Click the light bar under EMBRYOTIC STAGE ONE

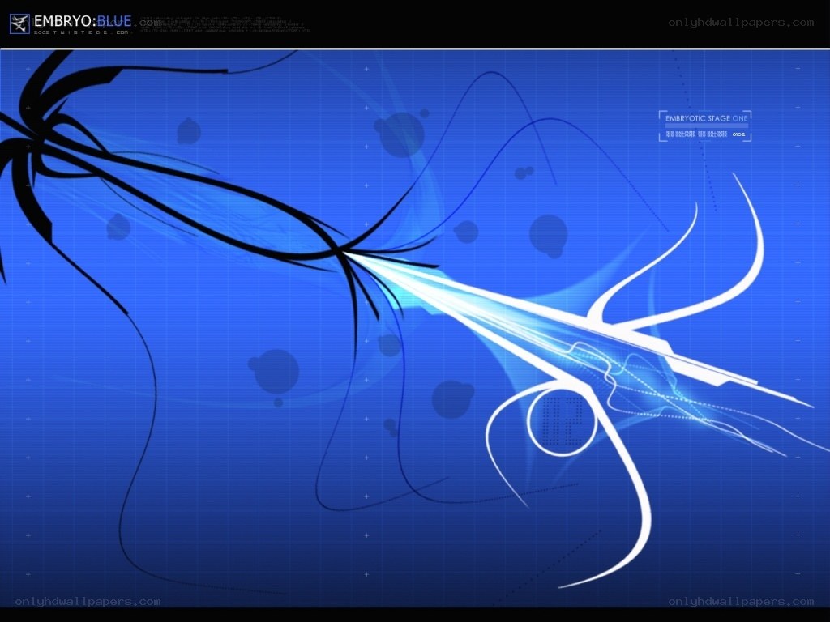point(706,126)
